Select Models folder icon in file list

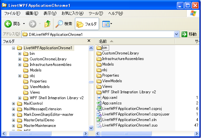(x=99, y=65)
